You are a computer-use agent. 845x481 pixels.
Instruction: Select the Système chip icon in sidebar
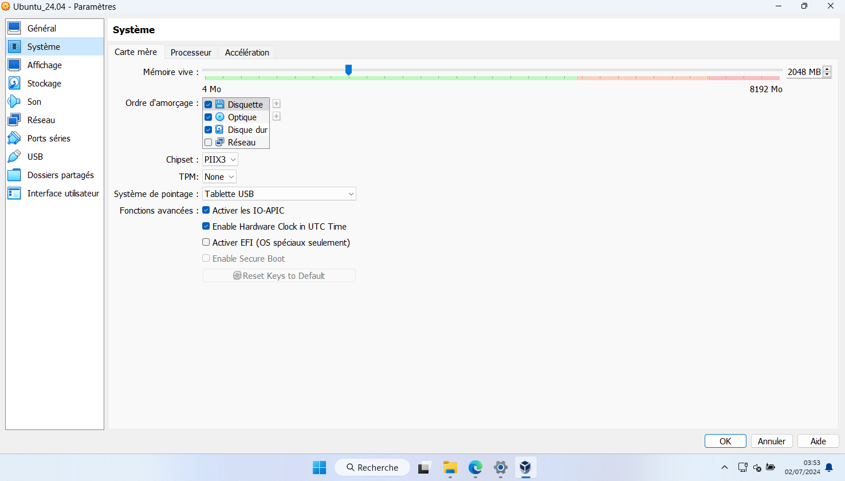(14, 46)
